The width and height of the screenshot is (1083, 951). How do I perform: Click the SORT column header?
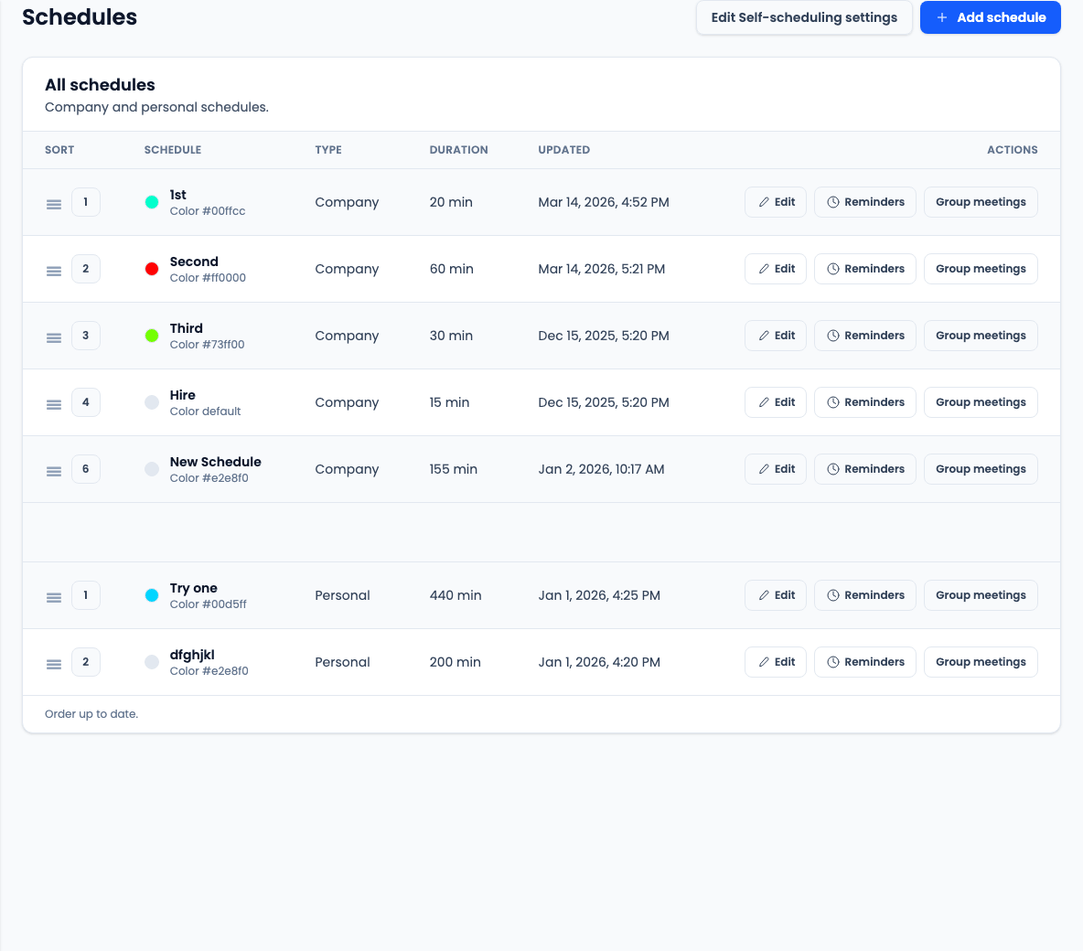tap(59, 150)
